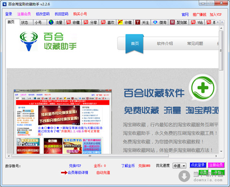
Task: Open the 分享 tab with red Tao icon
Action: [90, 22]
